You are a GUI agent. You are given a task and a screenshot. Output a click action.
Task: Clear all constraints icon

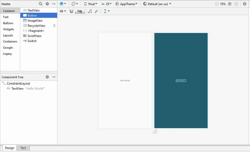click(x=90, y=11)
